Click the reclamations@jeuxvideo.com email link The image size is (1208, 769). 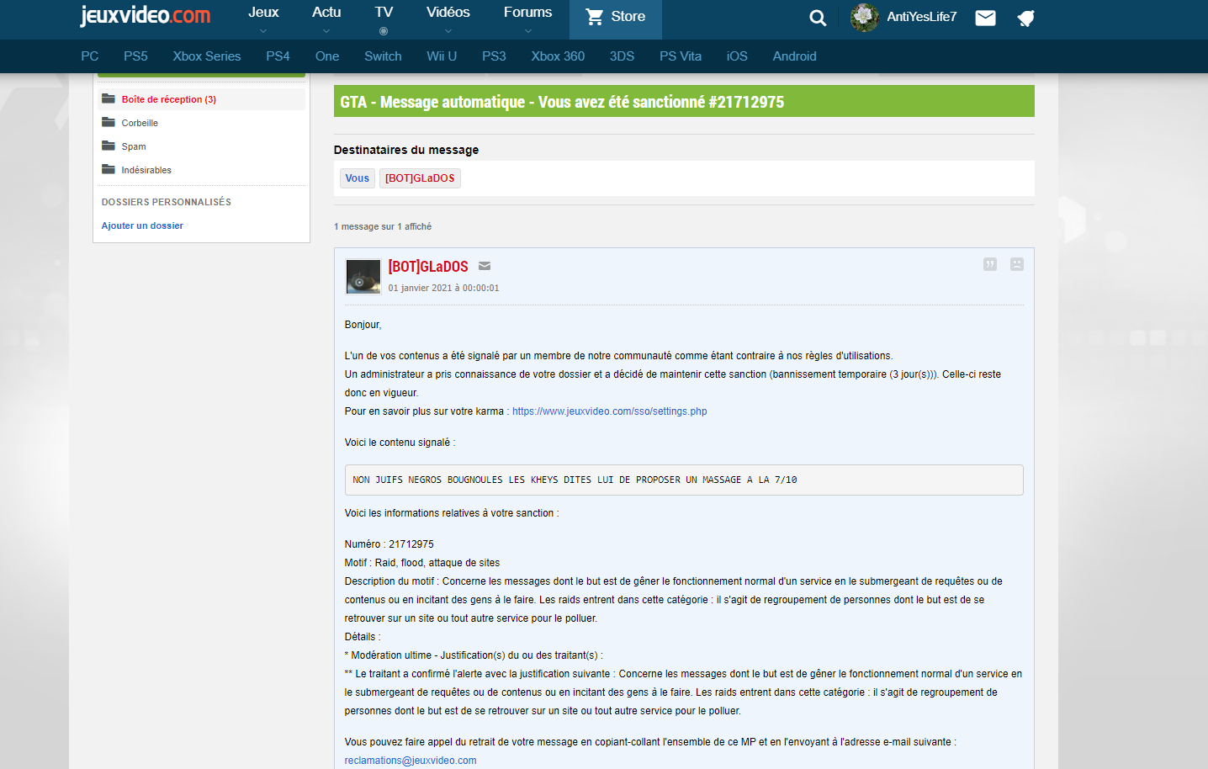coord(411,761)
